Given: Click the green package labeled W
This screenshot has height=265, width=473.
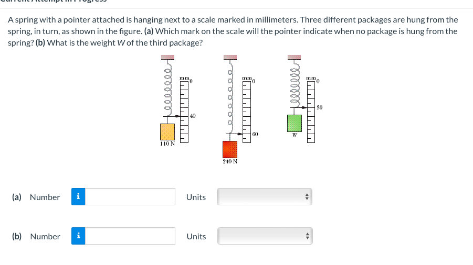Looking at the screenshot, I should point(295,123).
